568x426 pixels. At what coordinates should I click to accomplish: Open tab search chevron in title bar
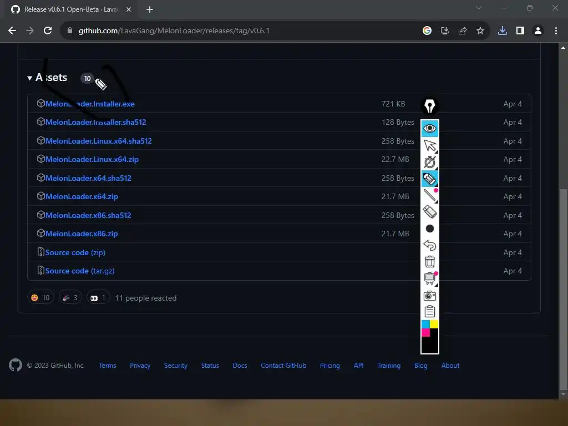(x=479, y=8)
